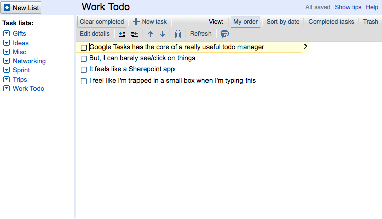Switch to Sort by date view
Screen dimensions: 382x219
click(x=283, y=22)
